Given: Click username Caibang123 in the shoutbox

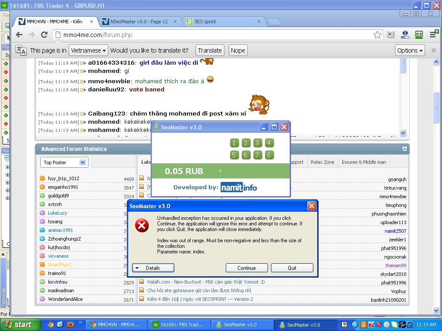Looking at the screenshot, I should tap(107, 113).
